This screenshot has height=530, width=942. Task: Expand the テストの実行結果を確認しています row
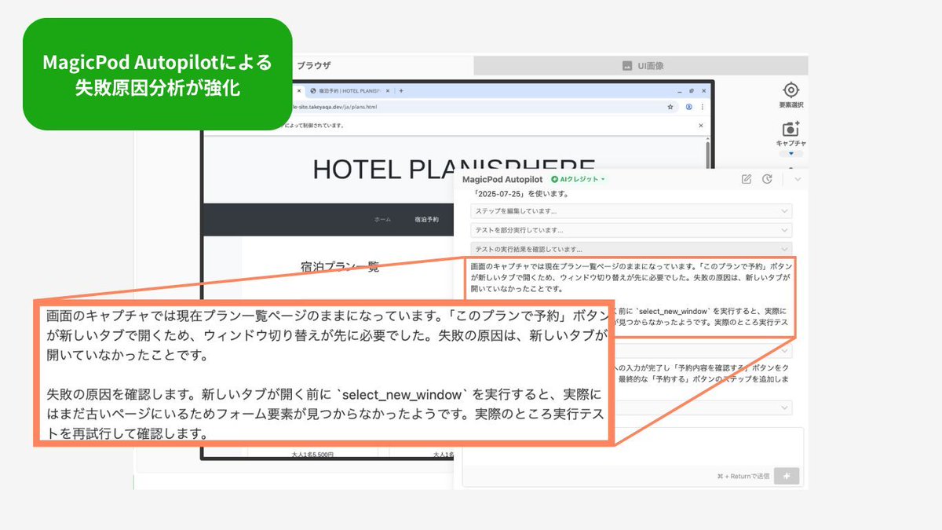[x=631, y=249]
